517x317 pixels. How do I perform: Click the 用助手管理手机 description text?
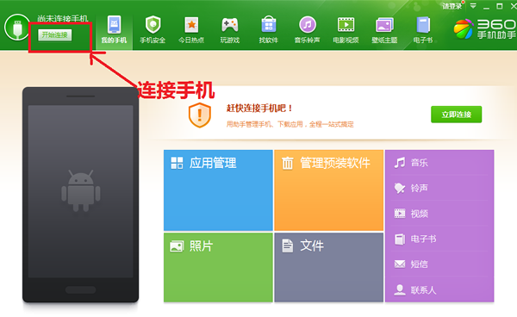[290, 124]
